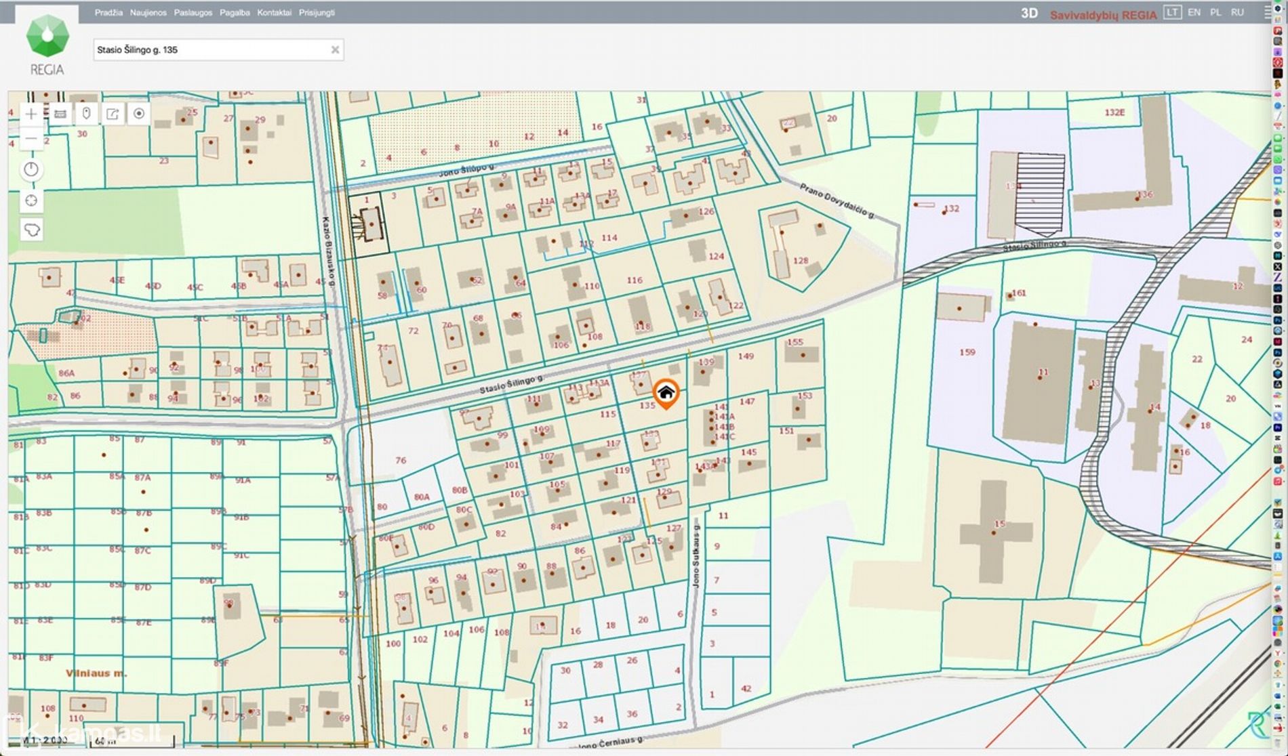The width and height of the screenshot is (1288, 756).
Task: Open the Pagalba menu item
Action: point(235,13)
